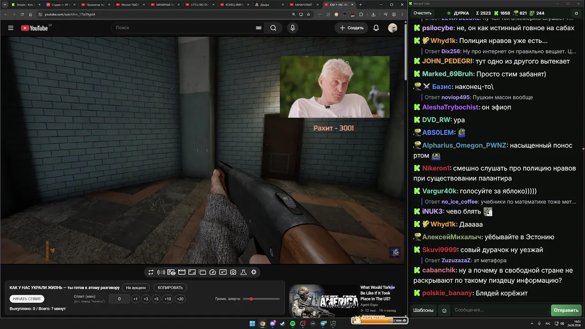The width and height of the screenshot is (585, 329).
Task: Focus the split minutes input field
Action: pyautogui.click(x=119, y=299)
